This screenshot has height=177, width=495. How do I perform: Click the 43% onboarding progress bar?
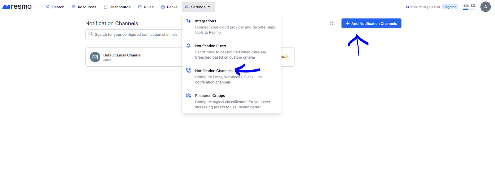coord(469,9)
